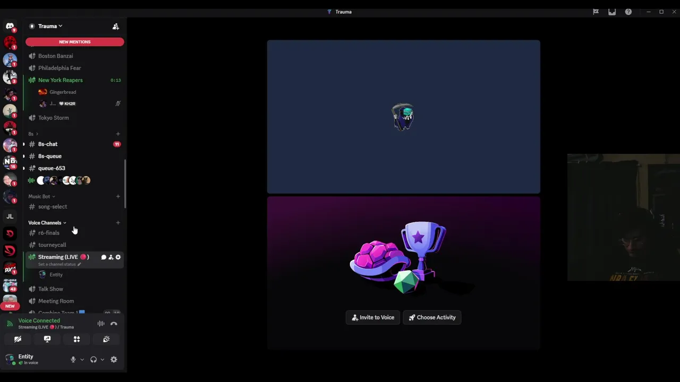Open Streaming channel edit settings gear
This screenshot has height=382, width=680.
point(118,257)
